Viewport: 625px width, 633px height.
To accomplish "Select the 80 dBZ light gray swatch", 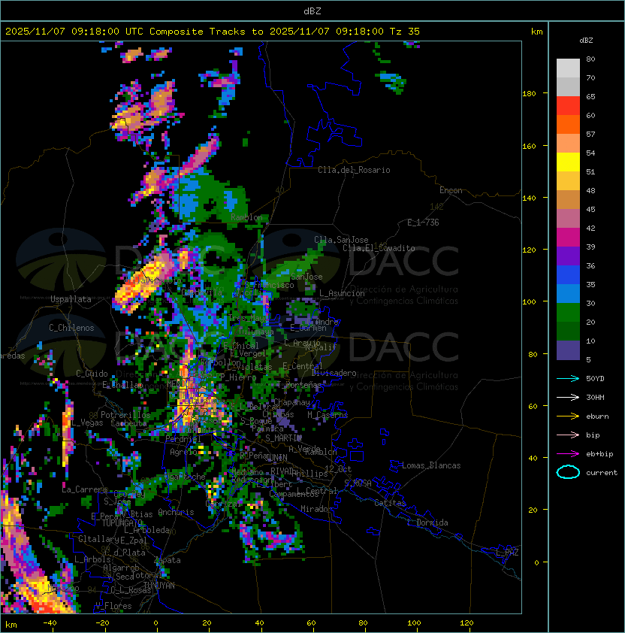I will [x=568, y=68].
